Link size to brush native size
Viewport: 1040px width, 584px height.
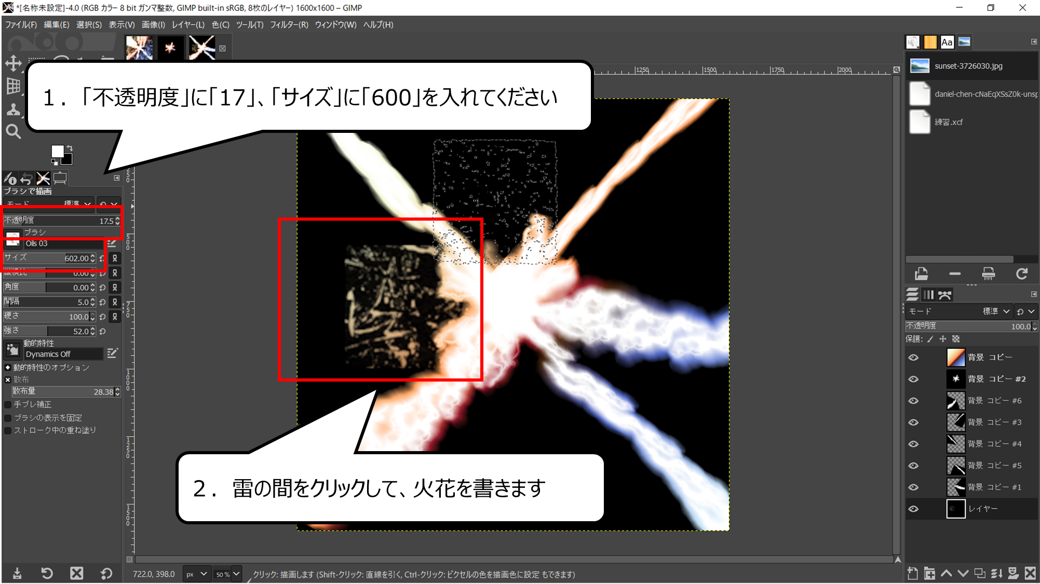[x=115, y=258]
